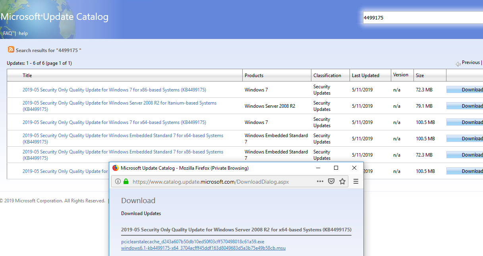Sort results by Size column header
Image resolution: width=483 pixels, height=256 pixels.
[420, 76]
